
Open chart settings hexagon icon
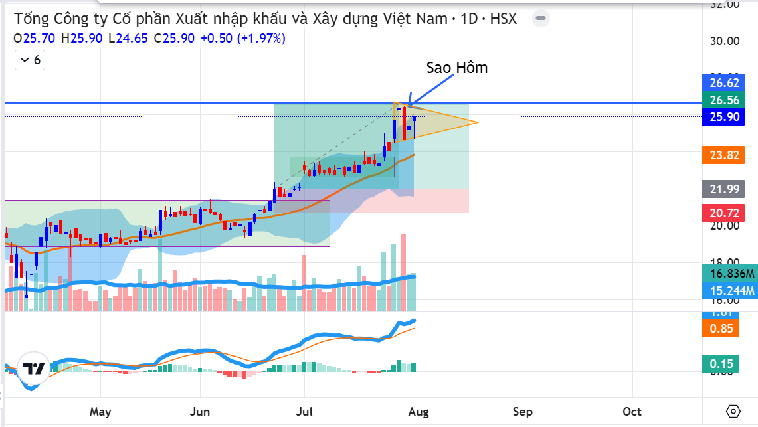(733, 412)
